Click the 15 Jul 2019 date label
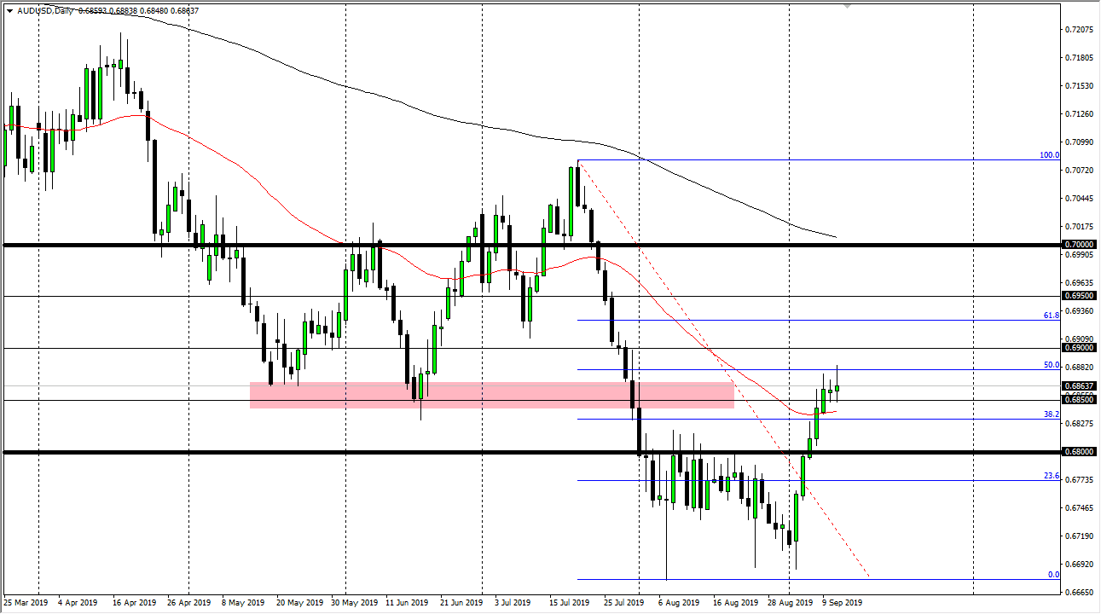This screenshot has height=614, width=1101. click(x=569, y=602)
